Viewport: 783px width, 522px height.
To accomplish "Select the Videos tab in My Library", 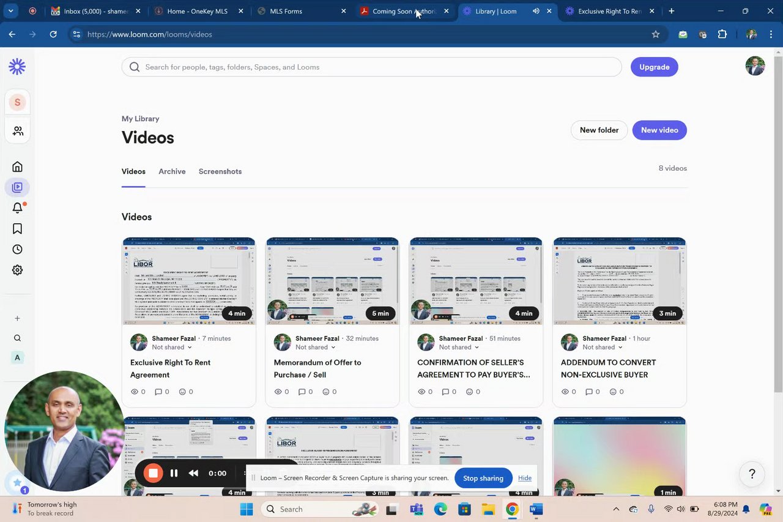I will point(133,171).
